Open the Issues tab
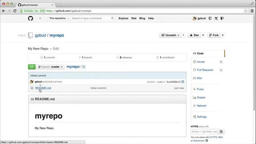The height and width of the screenshot is (144, 256). pos(201,62)
